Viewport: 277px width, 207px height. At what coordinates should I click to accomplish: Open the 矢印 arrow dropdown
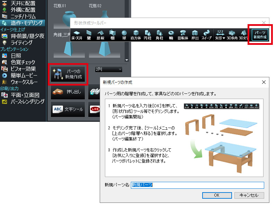tap(219, 35)
